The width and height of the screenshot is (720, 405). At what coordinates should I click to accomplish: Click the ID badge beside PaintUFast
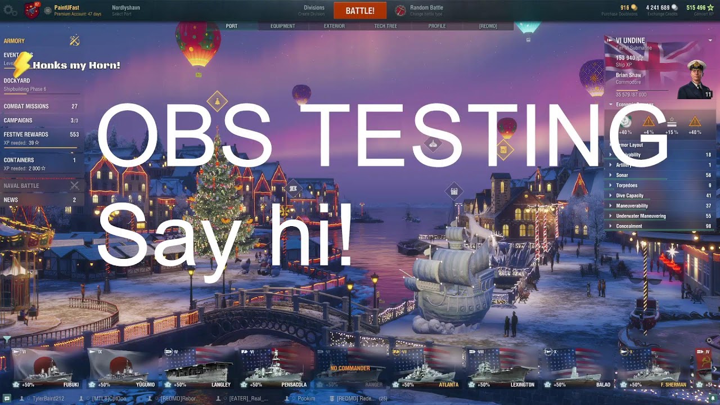coord(48,11)
